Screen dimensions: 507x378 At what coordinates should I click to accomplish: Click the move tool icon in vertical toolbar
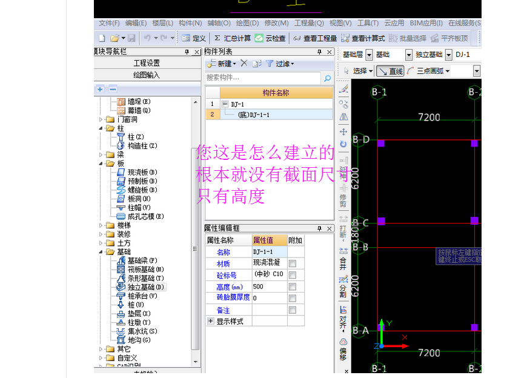click(x=343, y=131)
